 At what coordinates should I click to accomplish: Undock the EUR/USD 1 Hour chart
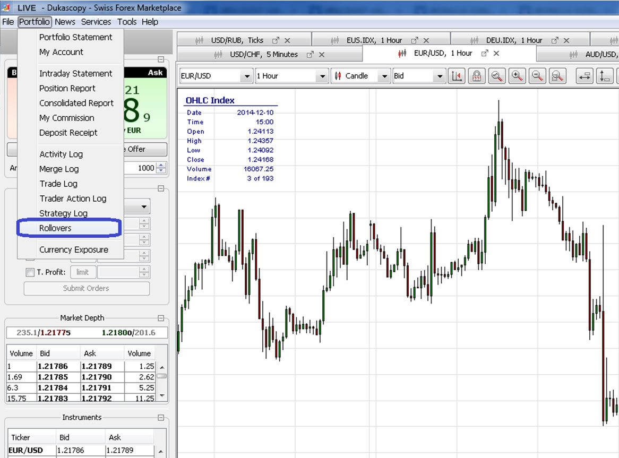(x=484, y=53)
